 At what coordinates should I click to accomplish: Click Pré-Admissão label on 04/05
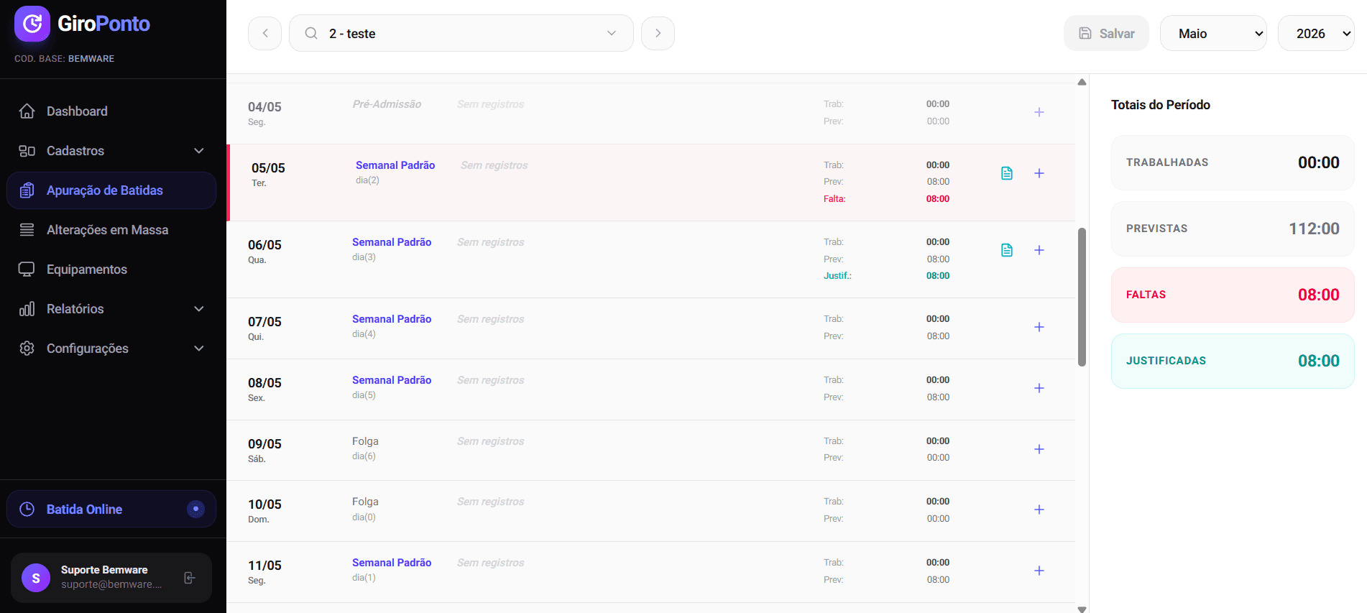pyautogui.click(x=387, y=104)
